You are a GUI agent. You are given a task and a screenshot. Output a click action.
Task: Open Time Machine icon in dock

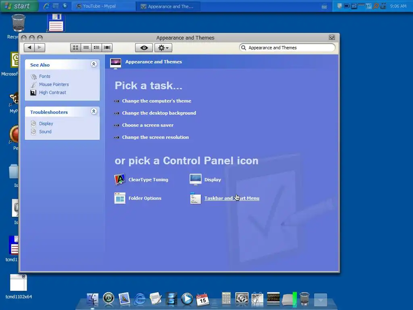[108, 299]
